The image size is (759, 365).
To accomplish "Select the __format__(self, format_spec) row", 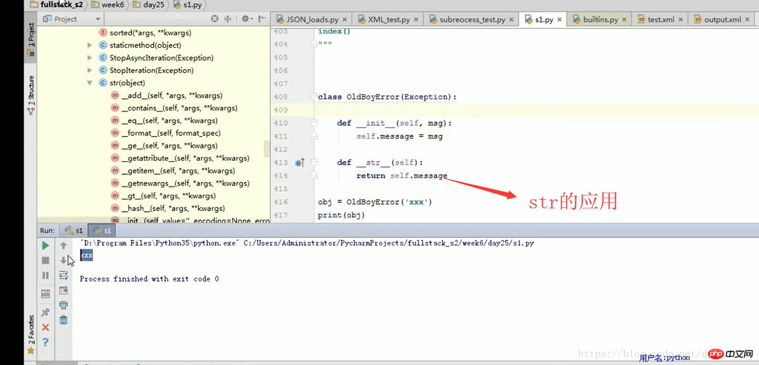I will point(171,133).
